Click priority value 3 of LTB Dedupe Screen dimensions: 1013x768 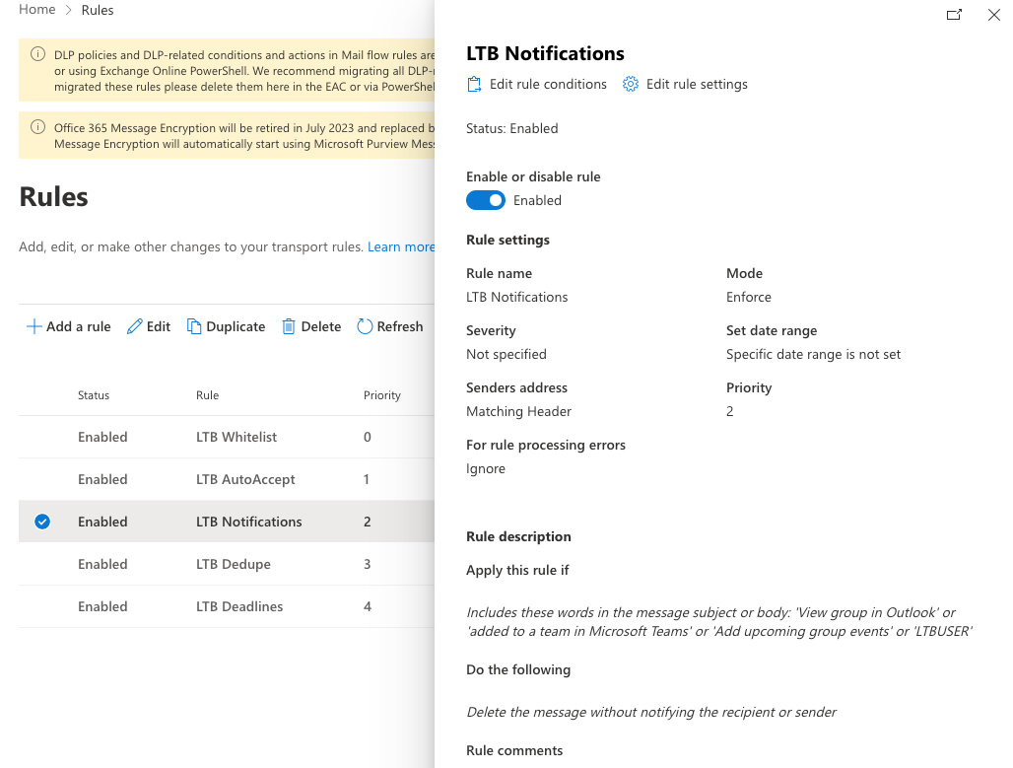click(367, 564)
